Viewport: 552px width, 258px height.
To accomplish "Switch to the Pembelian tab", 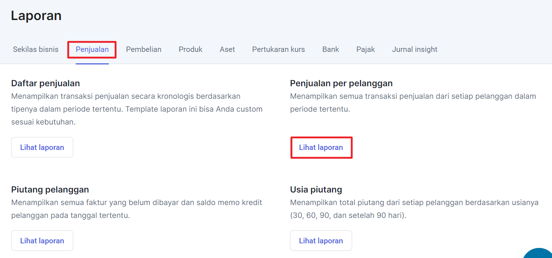I will pos(144,49).
